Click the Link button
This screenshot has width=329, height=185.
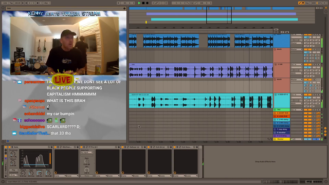coord(5,3)
